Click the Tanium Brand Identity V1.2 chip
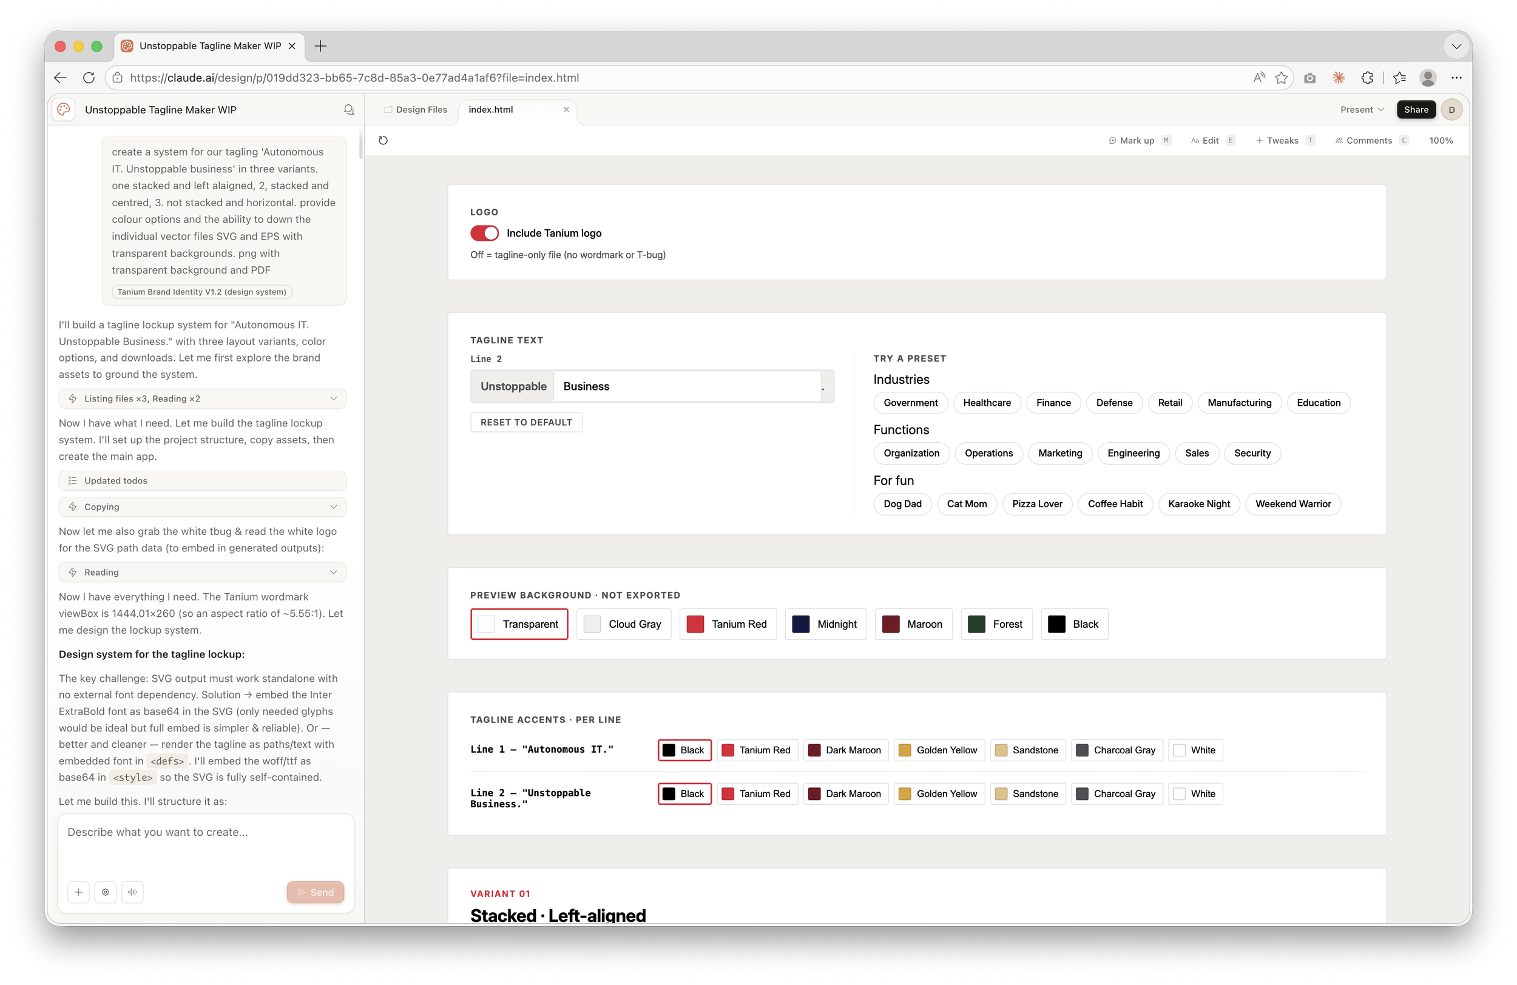 (202, 292)
